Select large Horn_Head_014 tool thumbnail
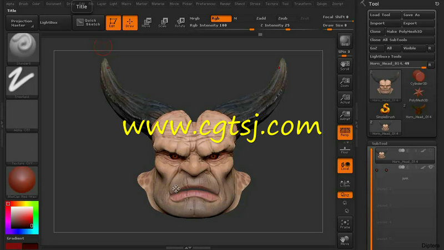 pos(385,86)
